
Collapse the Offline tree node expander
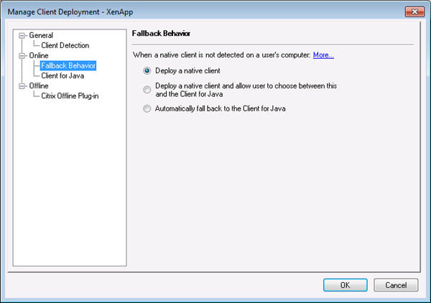(x=24, y=85)
